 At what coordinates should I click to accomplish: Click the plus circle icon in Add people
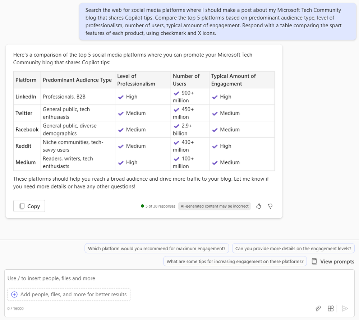[14, 295]
